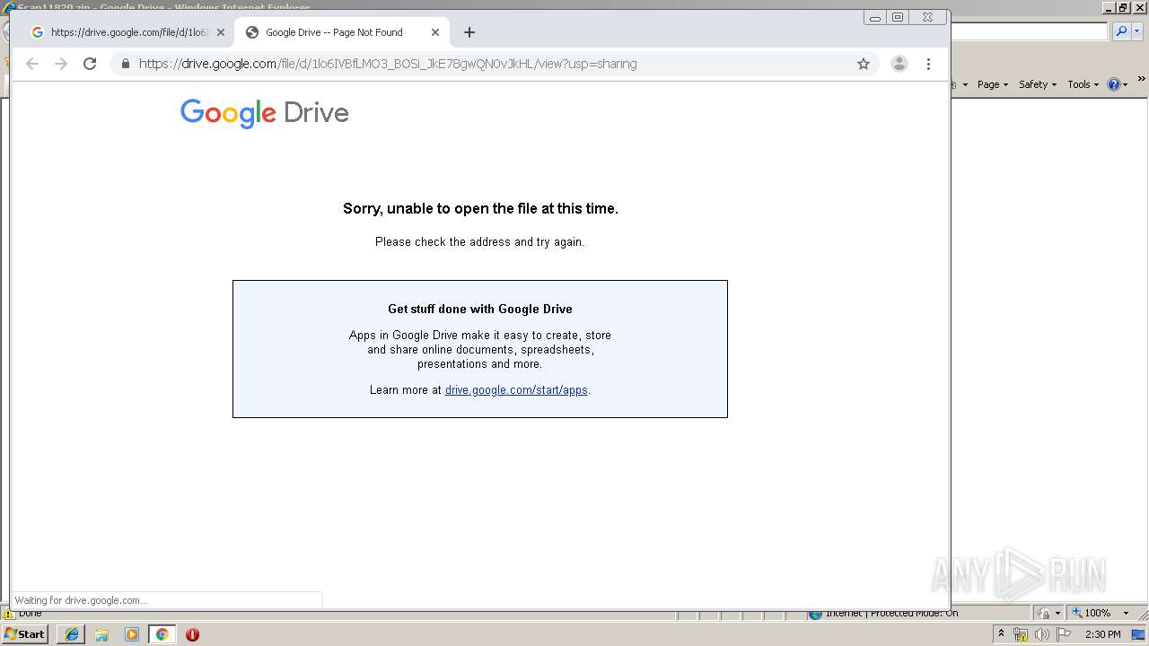Click the Chrome taskbar button
The width and height of the screenshot is (1149, 646).
point(162,634)
